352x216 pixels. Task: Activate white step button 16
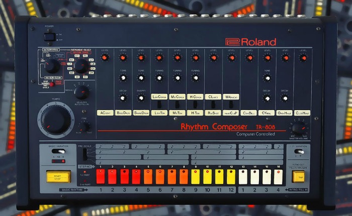279,177
